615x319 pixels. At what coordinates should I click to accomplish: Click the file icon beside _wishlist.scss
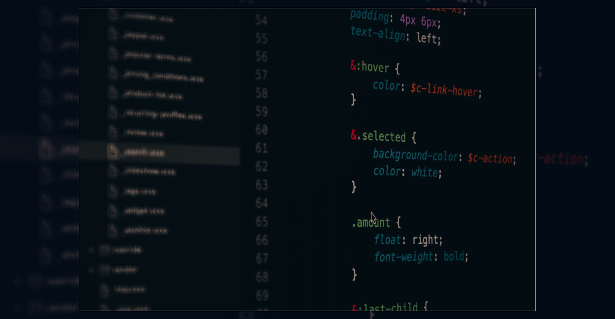(114, 229)
